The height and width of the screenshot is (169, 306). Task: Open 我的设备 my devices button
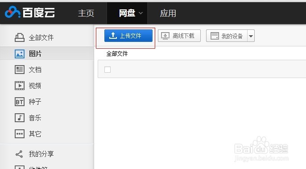point(227,36)
